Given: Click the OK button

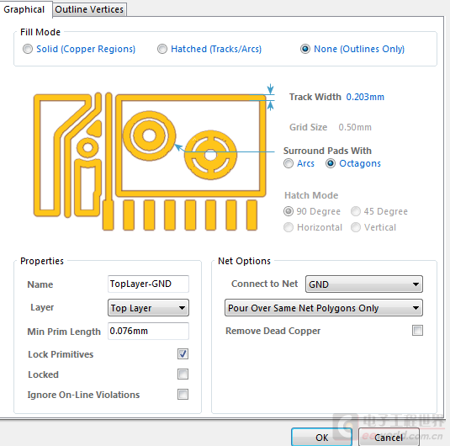Looking at the screenshot, I should tap(321, 437).
